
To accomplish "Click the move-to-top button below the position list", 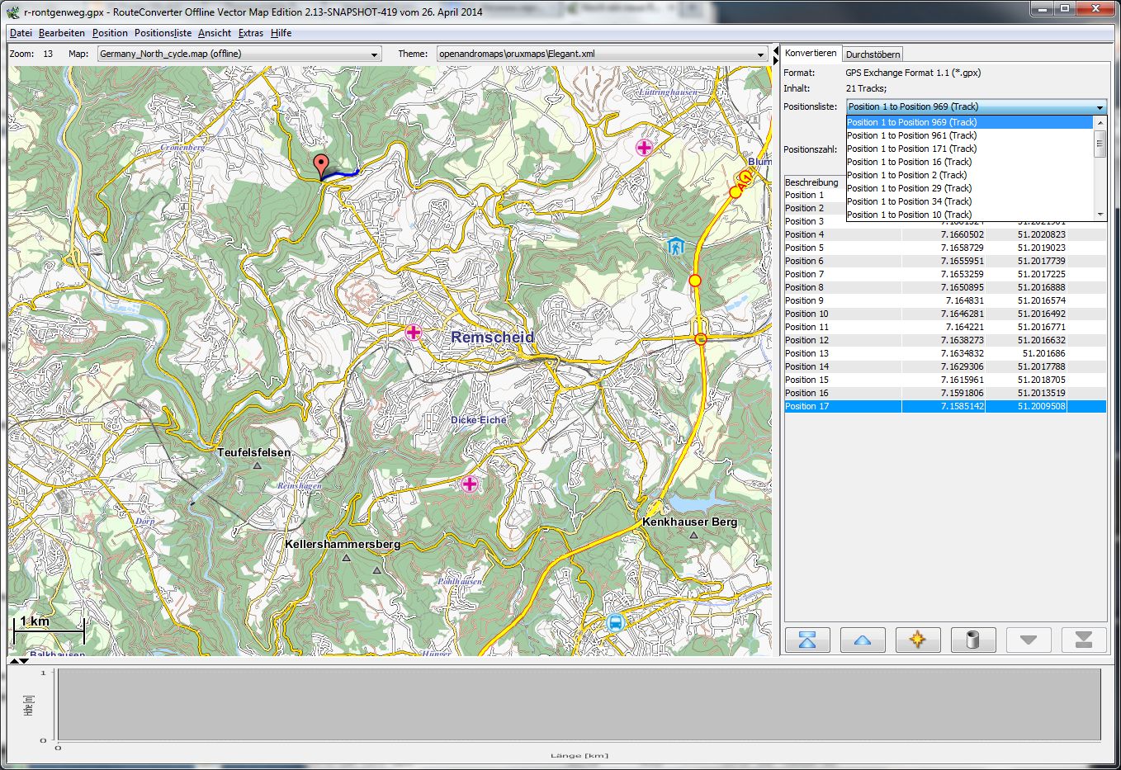I will 807,640.
